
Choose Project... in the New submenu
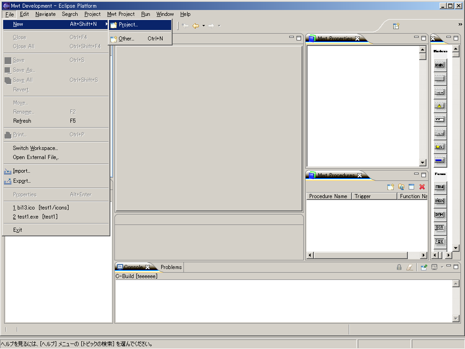pos(140,25)
